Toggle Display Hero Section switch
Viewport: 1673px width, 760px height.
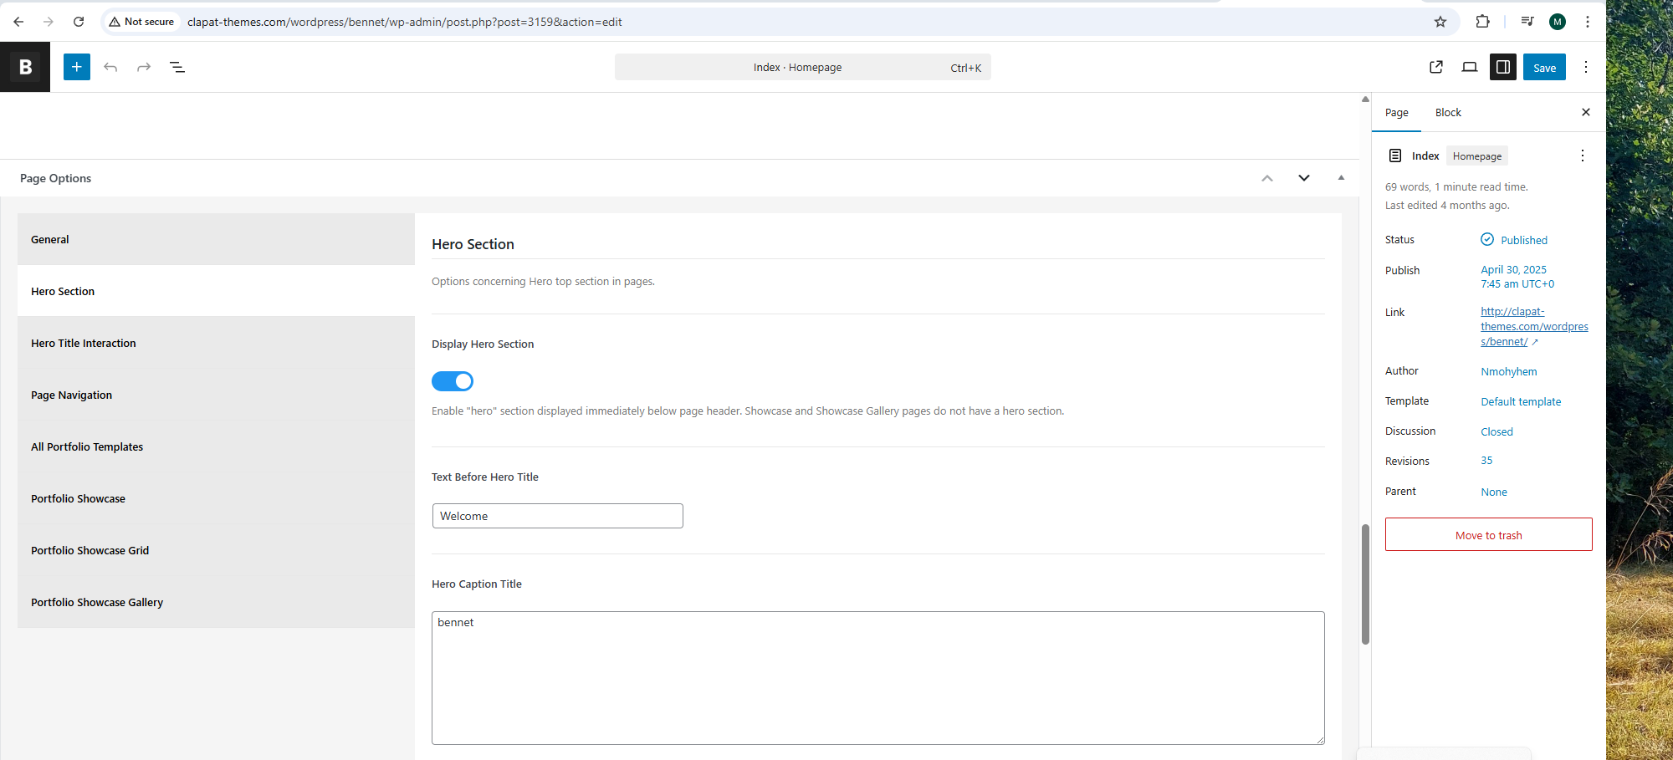click(x=453, y=381)
